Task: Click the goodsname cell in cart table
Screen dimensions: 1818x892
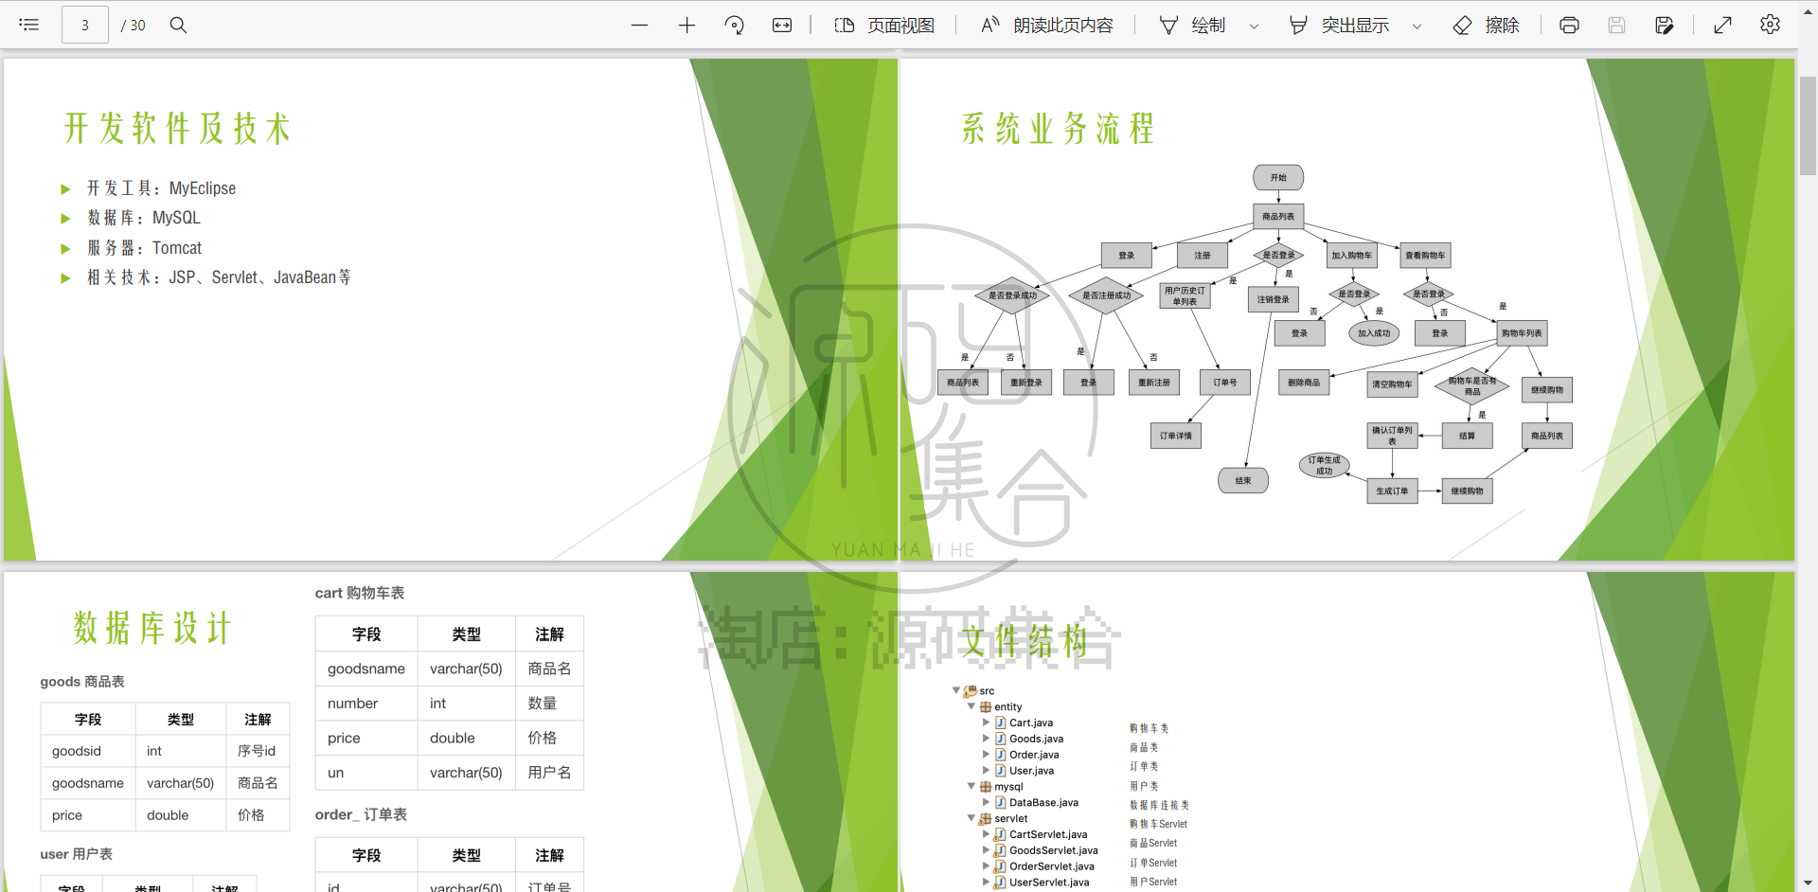Action: (x=366, y=669)
